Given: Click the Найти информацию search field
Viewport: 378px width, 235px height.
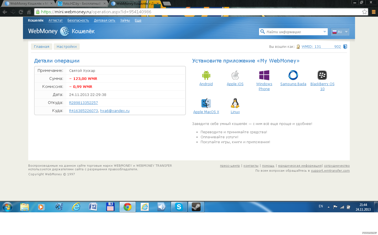Looking at the screenshot, I should [293, 32].
